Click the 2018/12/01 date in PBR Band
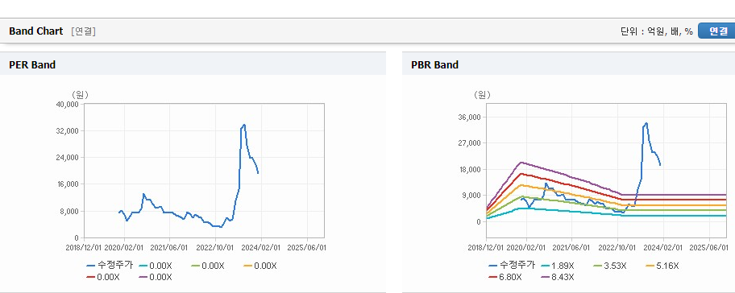The width and height of the screenshot is (735, 293). coord(486,248)
